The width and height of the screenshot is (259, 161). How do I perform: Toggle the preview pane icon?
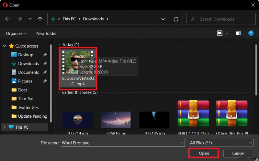click(238, 33)
